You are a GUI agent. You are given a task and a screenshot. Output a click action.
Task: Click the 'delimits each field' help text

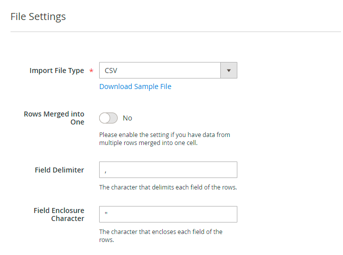click(168, 187)
